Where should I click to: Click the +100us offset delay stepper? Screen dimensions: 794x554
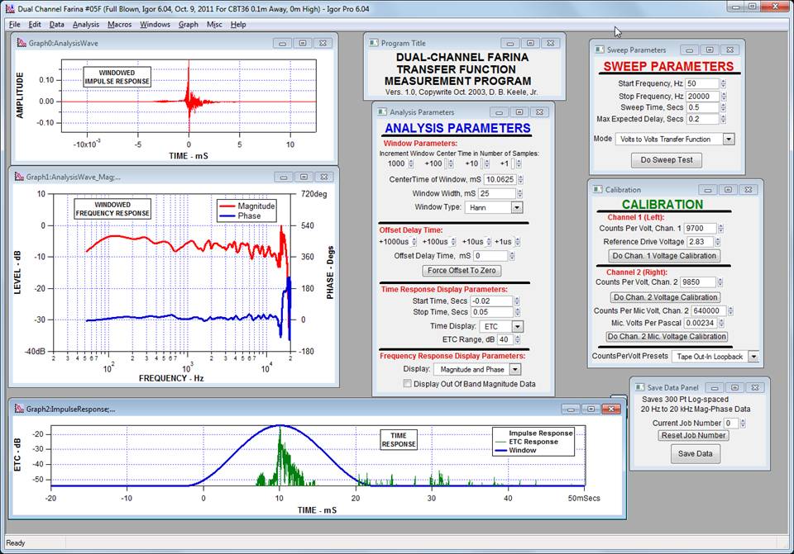click(x=453, y=242)
